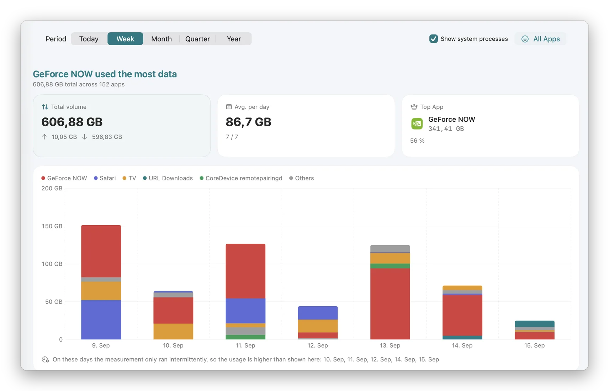The height and width of the screenshot is (391, 609).
Task: Click the calendar icon beside Avg. per day
Action: 229,107
